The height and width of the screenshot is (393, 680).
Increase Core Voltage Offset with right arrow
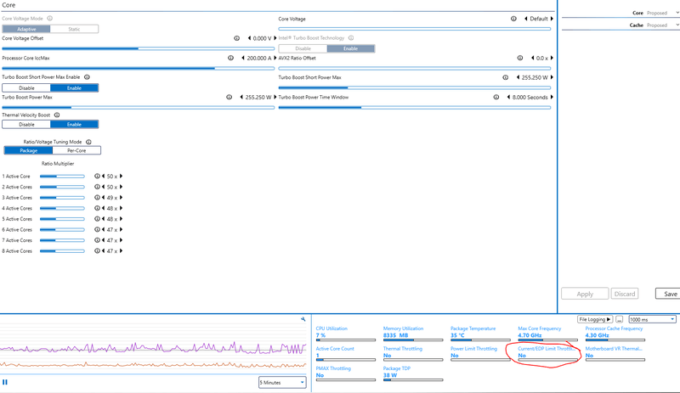coord(275,38)
